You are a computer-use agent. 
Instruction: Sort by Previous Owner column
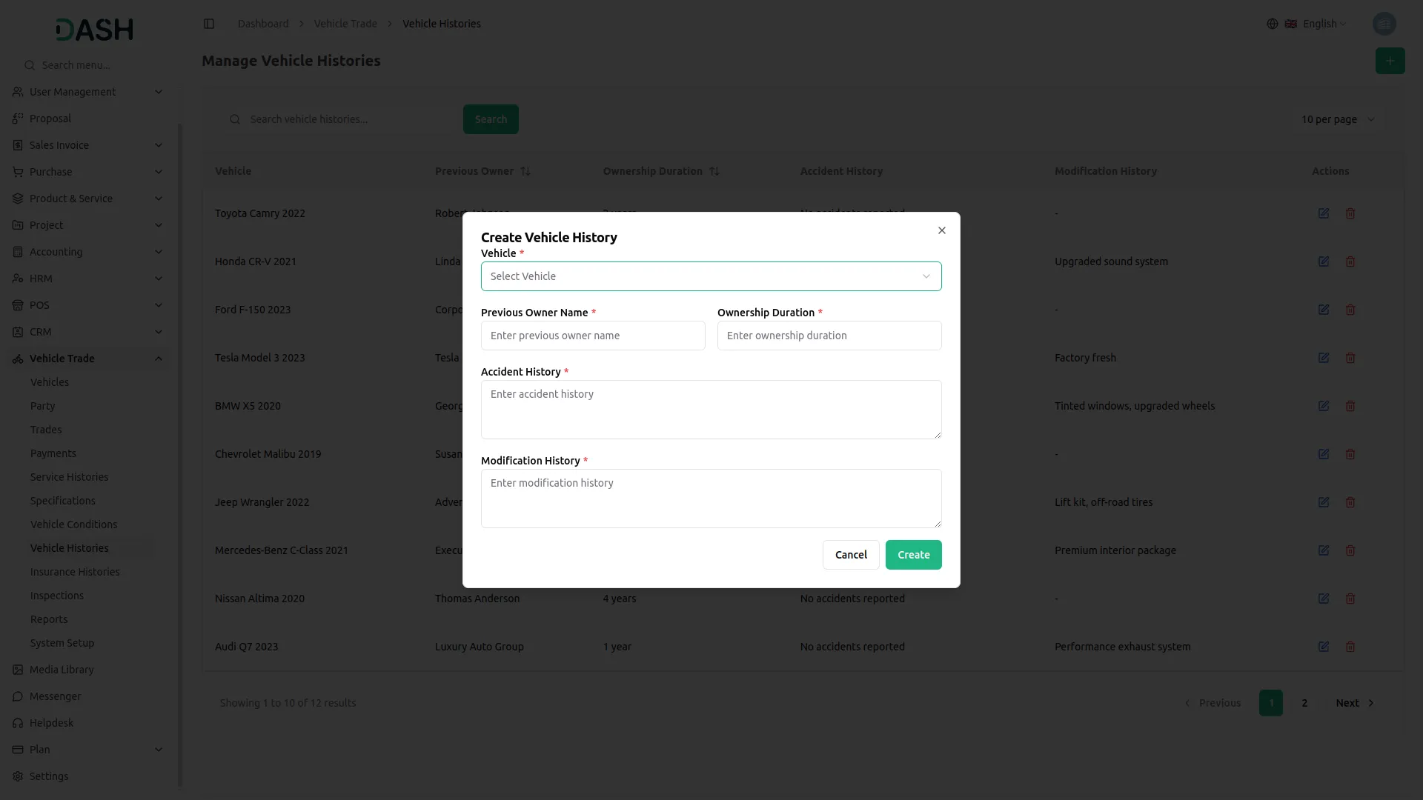pyautogui.click(x=482, y=171)
